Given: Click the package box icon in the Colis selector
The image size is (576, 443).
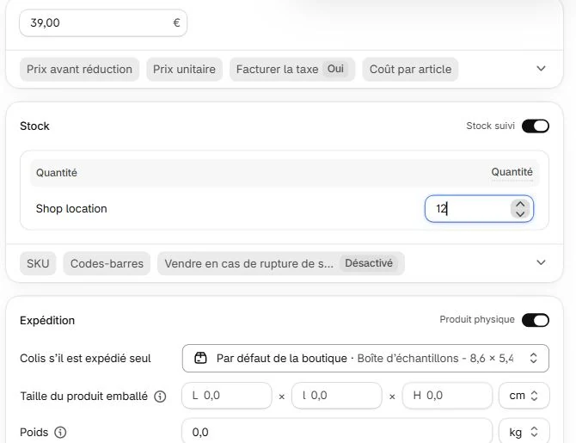Looking at the screenshot, I should click(200, 358).
